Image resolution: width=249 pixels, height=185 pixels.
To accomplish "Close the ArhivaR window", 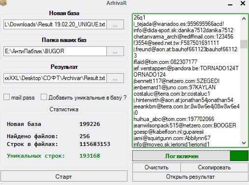I will 243,3.
